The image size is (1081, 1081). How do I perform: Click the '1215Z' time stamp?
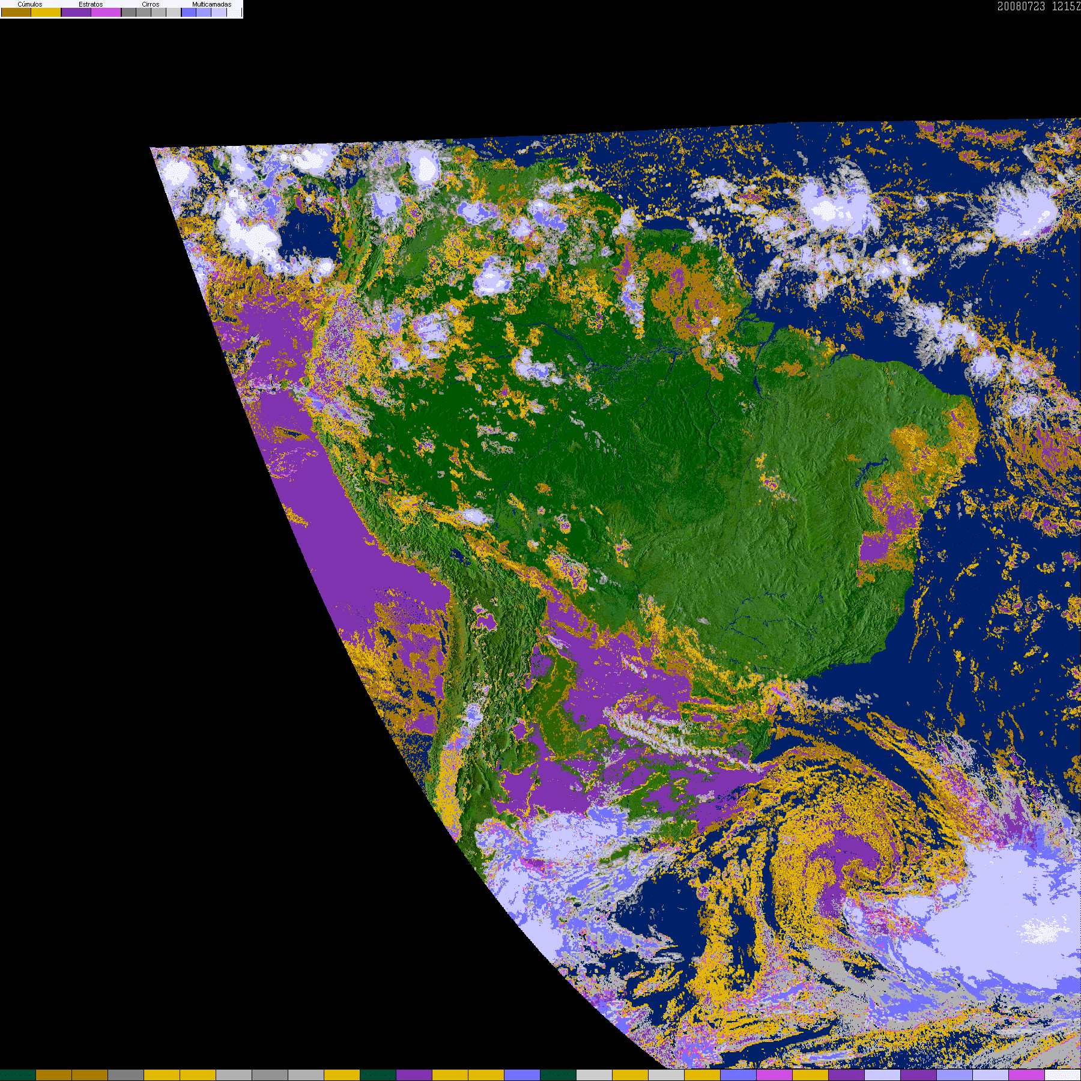click(x=1067, y=6)
